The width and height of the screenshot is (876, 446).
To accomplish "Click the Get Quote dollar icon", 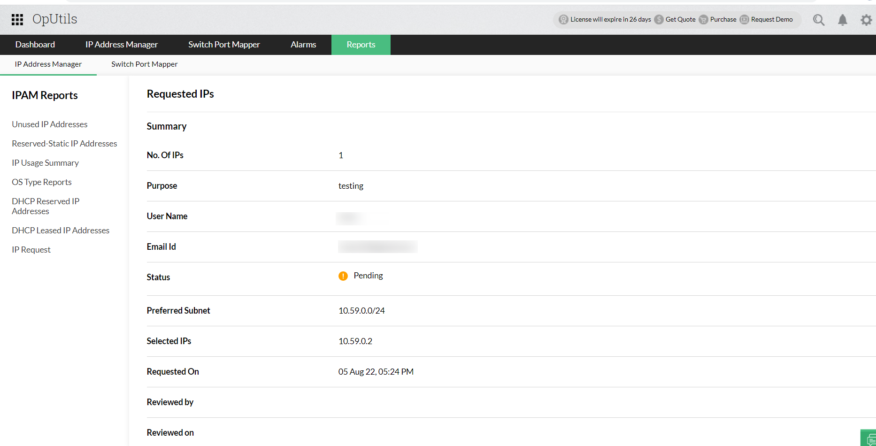I will click(x=659, y=19).
